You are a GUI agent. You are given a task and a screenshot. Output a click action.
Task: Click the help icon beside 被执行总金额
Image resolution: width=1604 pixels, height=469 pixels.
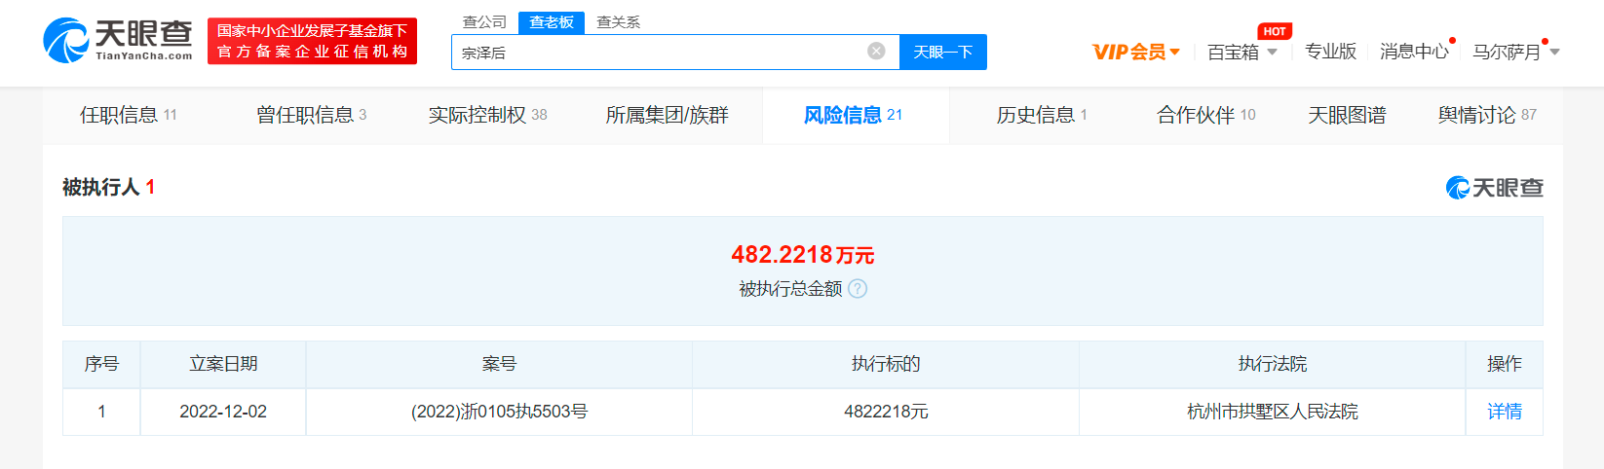click(858, 289)
